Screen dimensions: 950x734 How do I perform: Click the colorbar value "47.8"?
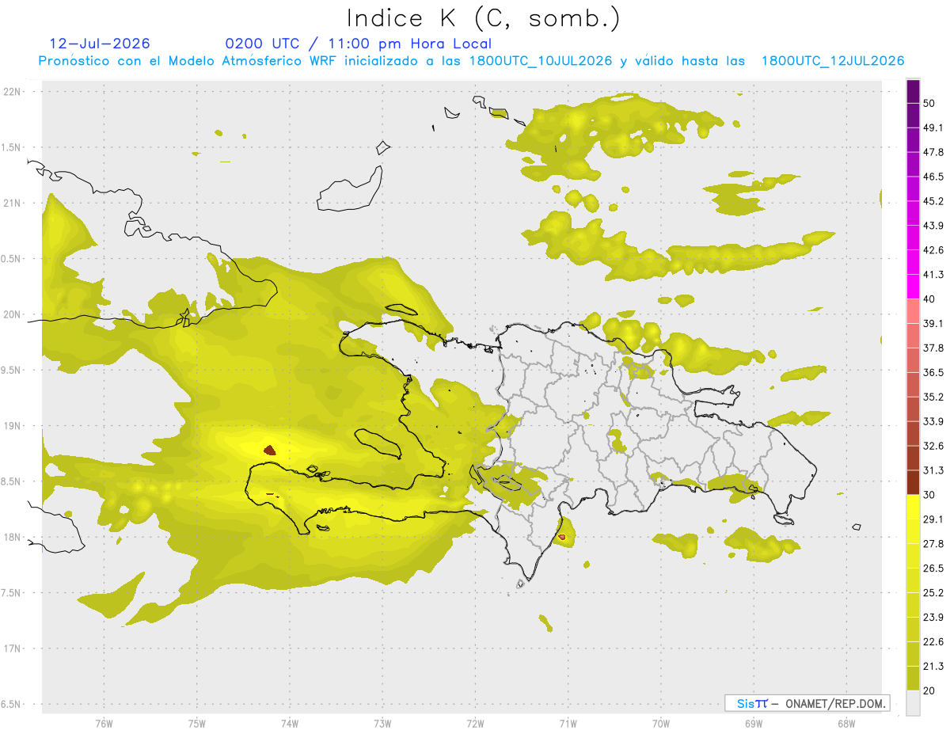point(933,152)
